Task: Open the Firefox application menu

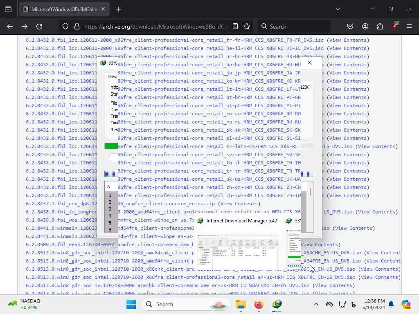Action: pos(409,26)
